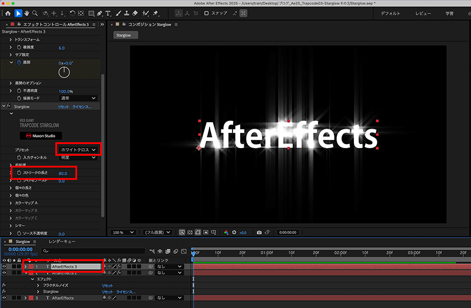
Task: Click リセット for フラクタルノイズ in timeline
Action: pos(107,286)
